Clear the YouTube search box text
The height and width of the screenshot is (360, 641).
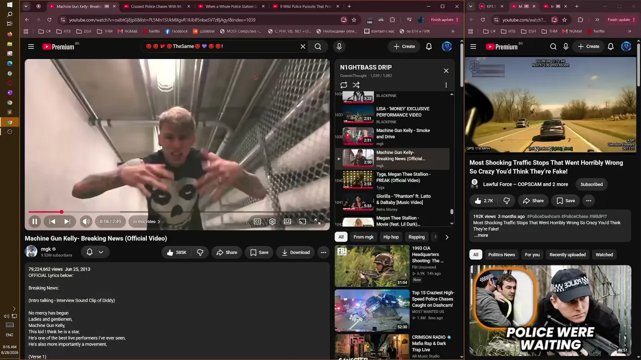303,46
